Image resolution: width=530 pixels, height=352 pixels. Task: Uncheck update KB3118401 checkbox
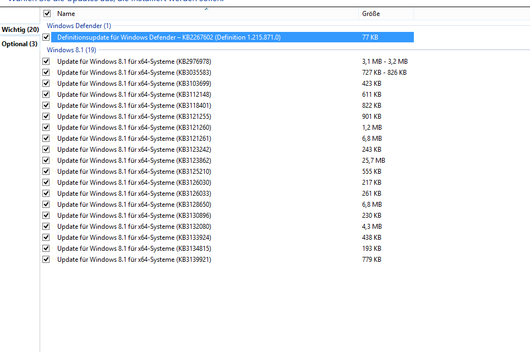point(46,106)
